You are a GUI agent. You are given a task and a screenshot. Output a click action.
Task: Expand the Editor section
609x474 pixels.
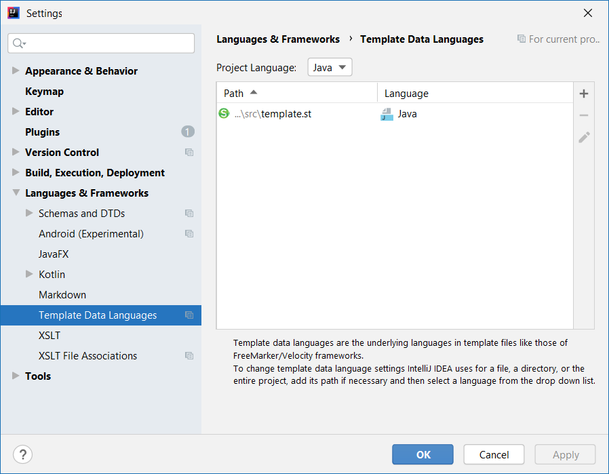coord(16,111)
